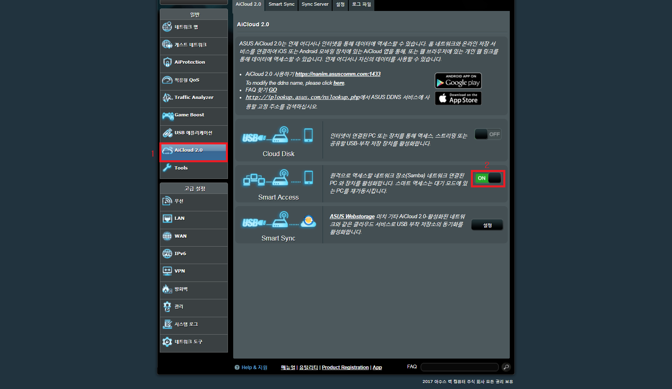Image resolution: width=672 pixels, height=389 pixels.
Task: Click the Smart Sync label under the illustration
Action: [278, 238]
